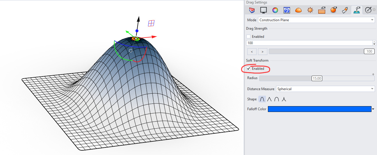This screenshot has height=155, width=377.
Task: Open the Help panel question mark icon
Action: pos(287,10)
